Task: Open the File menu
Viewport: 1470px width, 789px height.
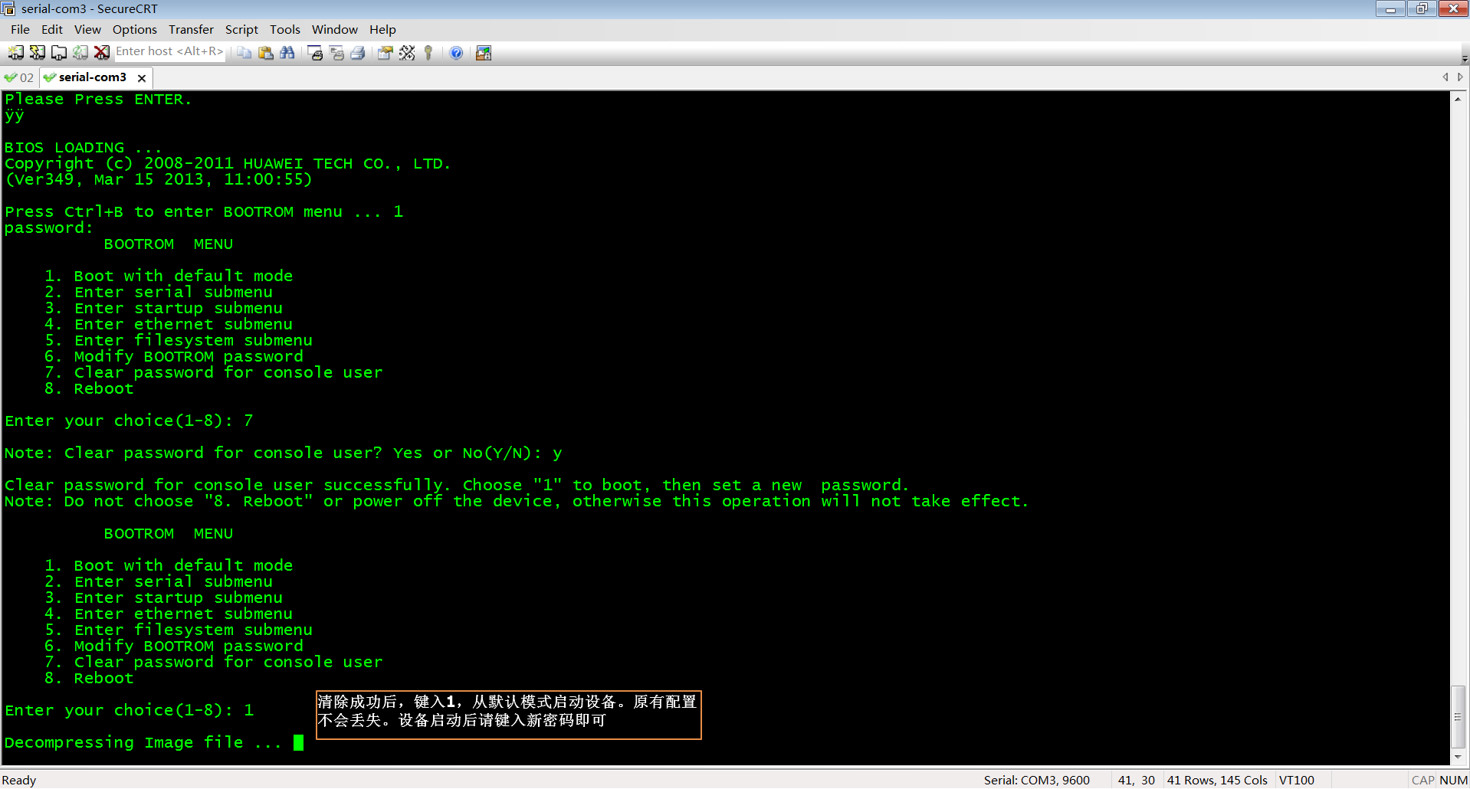Action: [20, 29]
